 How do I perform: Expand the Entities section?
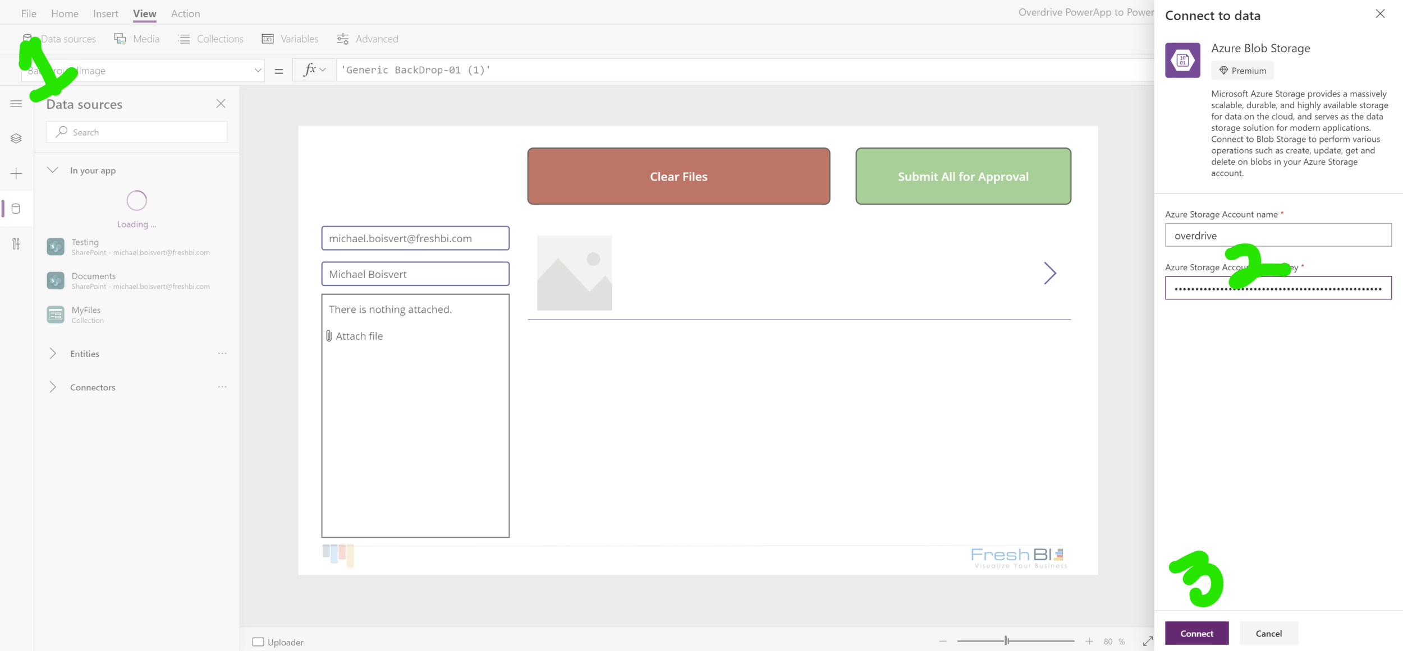click(x=53, y=353)
